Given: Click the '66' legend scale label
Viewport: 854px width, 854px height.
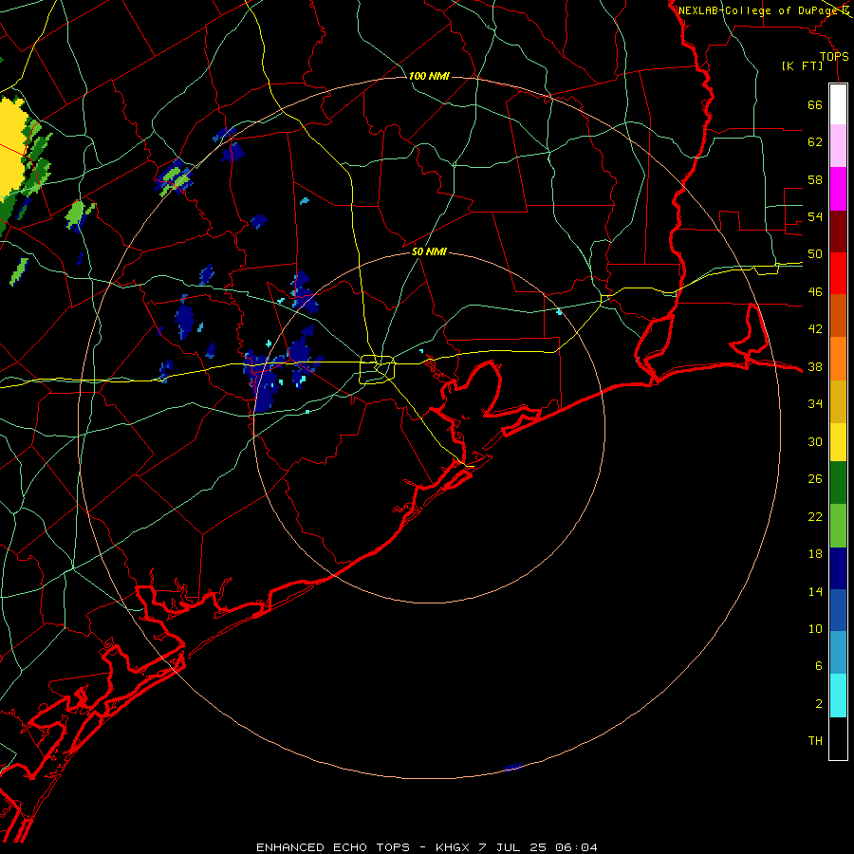Looking at the screenshot, I should click(815, 105).
